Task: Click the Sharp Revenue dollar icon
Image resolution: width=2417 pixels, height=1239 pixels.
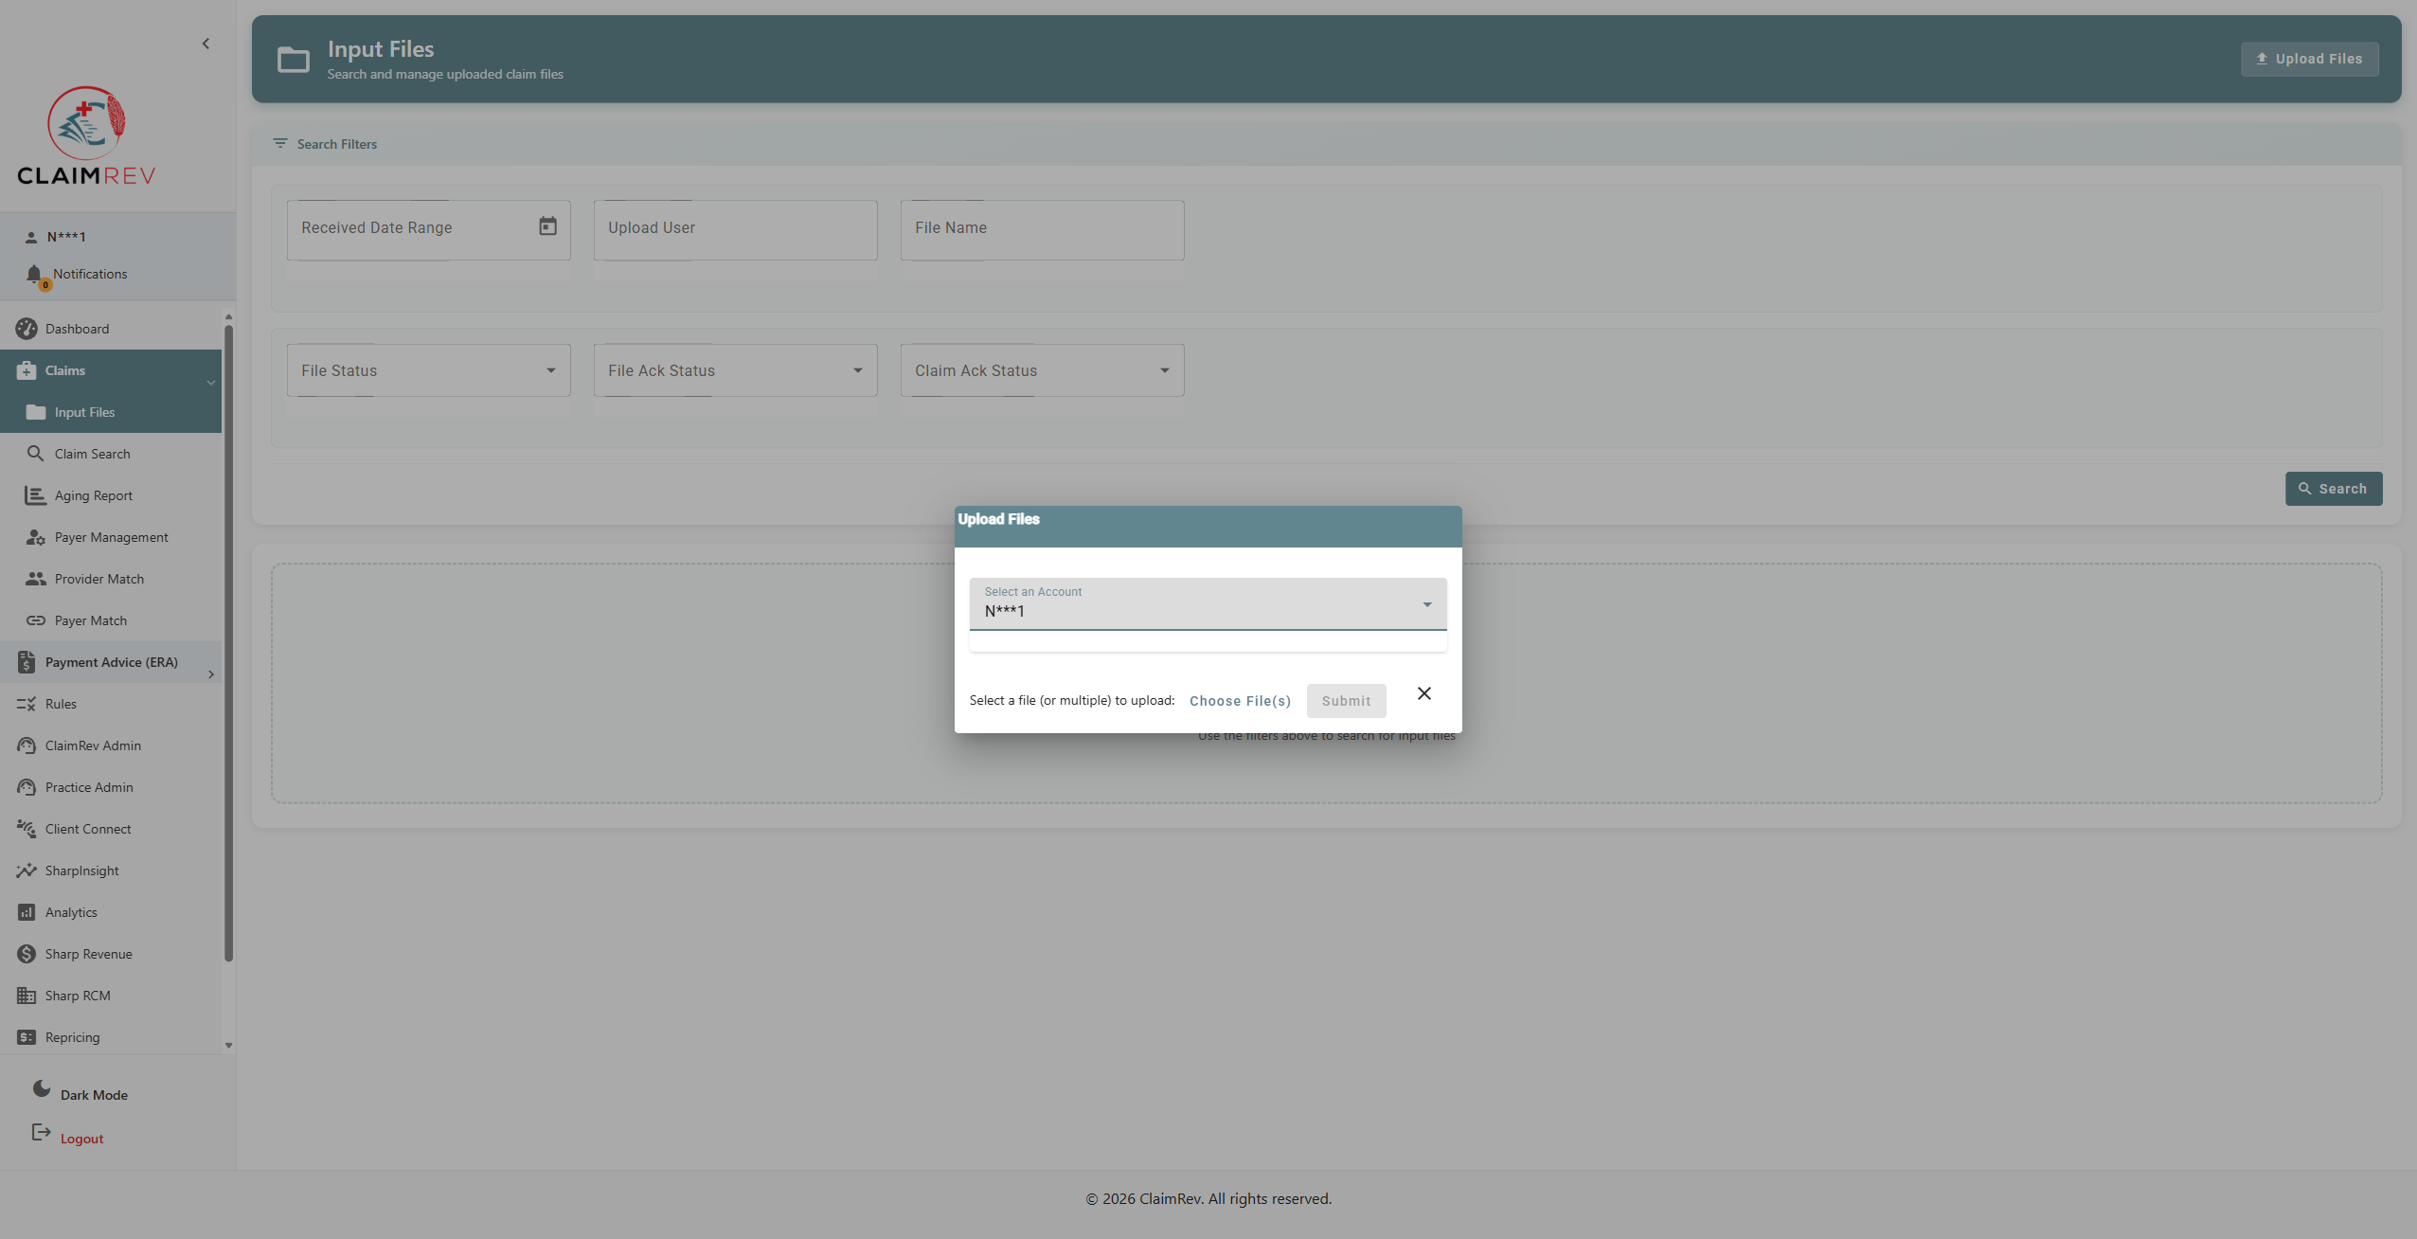Action: pyautogui.click(x=27, y=954)
